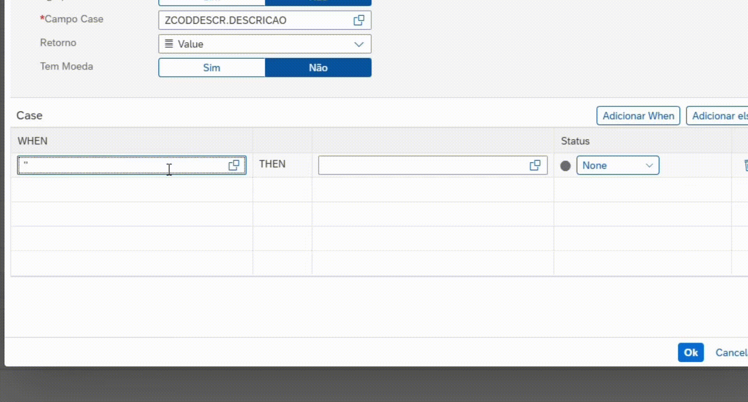Image resolution: width=748 pixels, height=402 pixels.
Task: Click the WHEN column header
Action: [x=33, y=141]
